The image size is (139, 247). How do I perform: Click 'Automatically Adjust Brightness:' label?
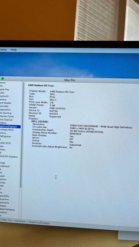(x=50, y=147)
